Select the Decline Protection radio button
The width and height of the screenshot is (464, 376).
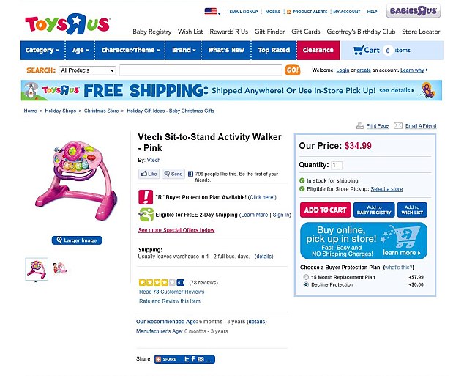tap(306, 284)
